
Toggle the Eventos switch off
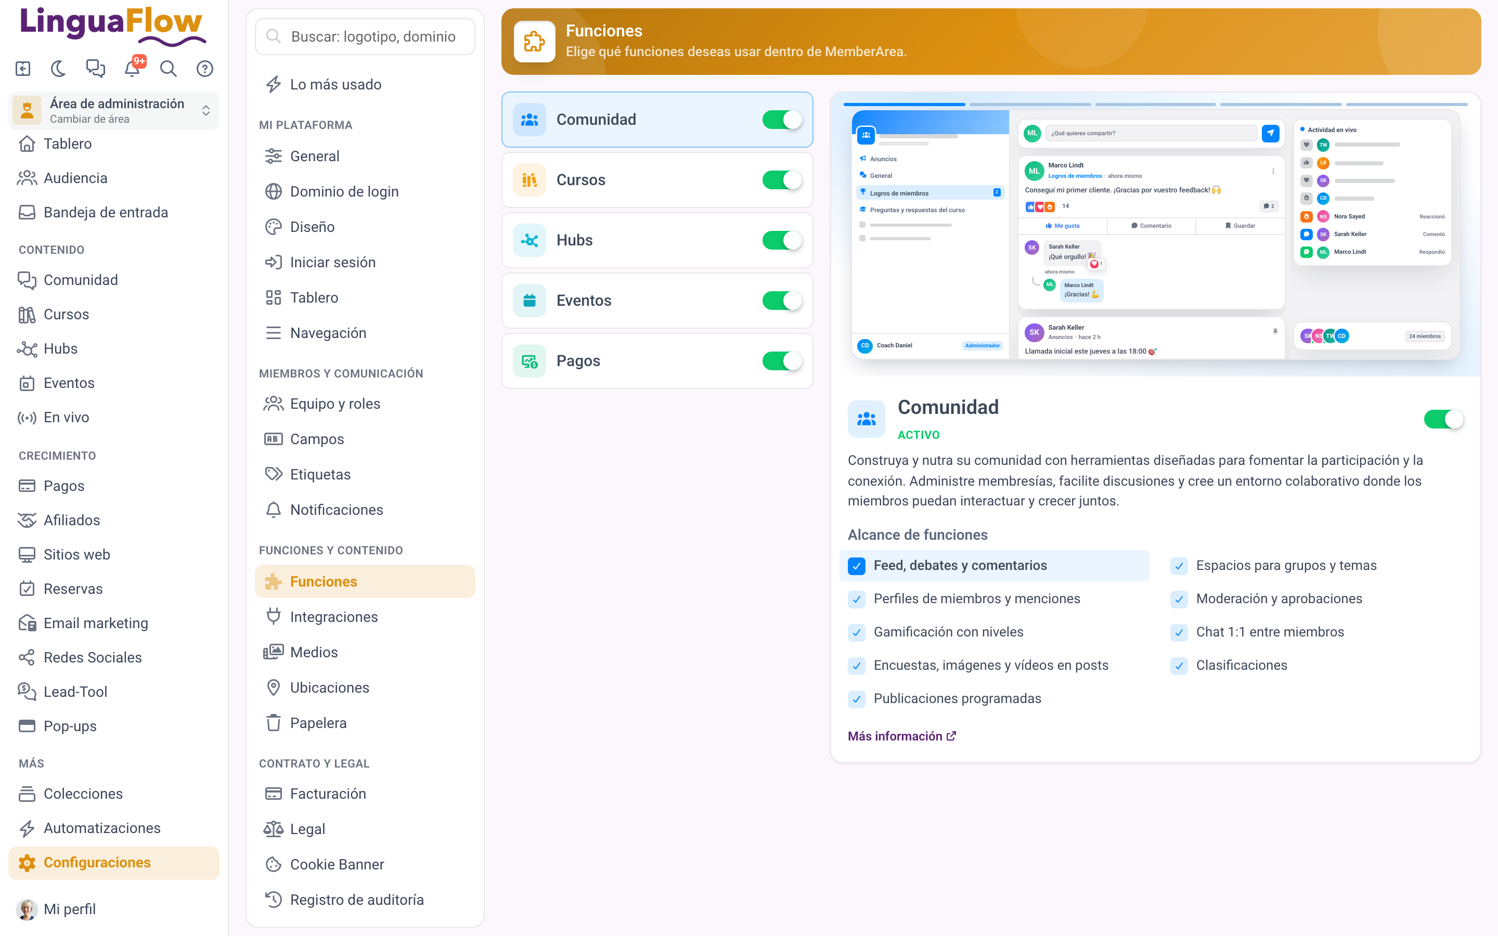pyautogui.click(x=782, y=301)
